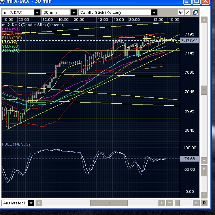Close the mi X-DAX chart window
This screenshot has width=215, height=215.
point(206,2)
